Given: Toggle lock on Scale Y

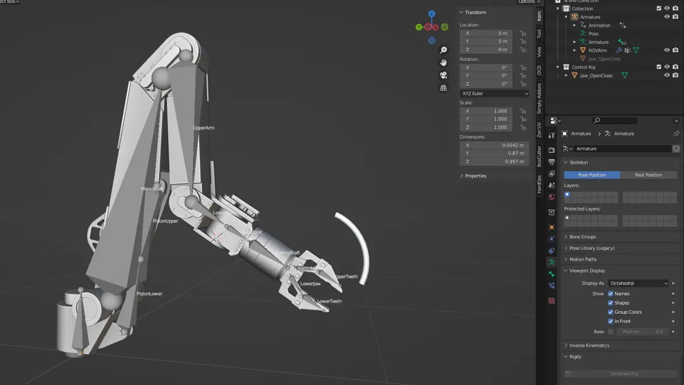Looking at the screenshot, I should (522, 119).
